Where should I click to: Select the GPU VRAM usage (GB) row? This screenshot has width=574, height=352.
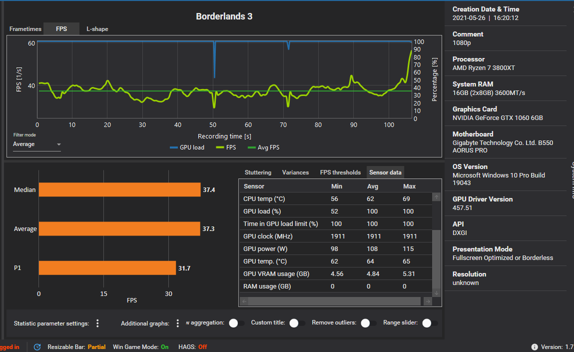336,273
